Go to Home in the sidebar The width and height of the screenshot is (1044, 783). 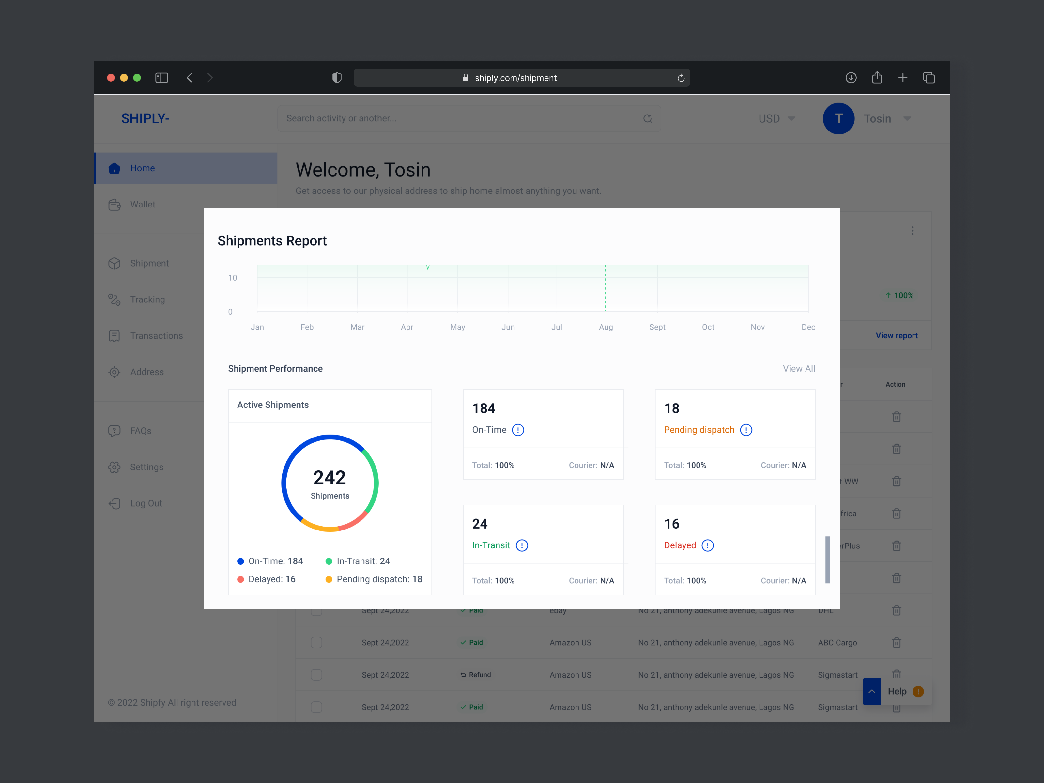pos(115,168)
